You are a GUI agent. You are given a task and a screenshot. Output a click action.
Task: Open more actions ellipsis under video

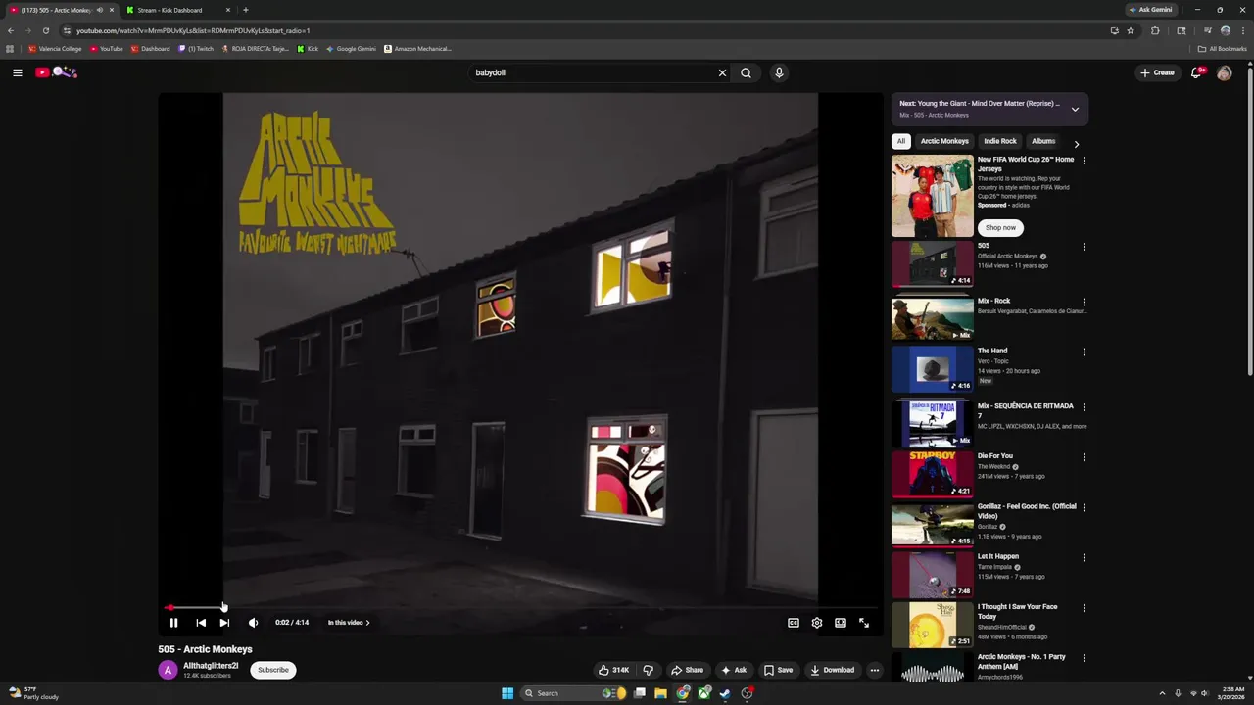coord(875,670)
